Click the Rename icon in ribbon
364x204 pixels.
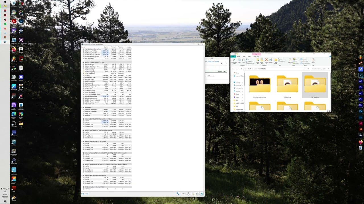(x=270, y=60)
